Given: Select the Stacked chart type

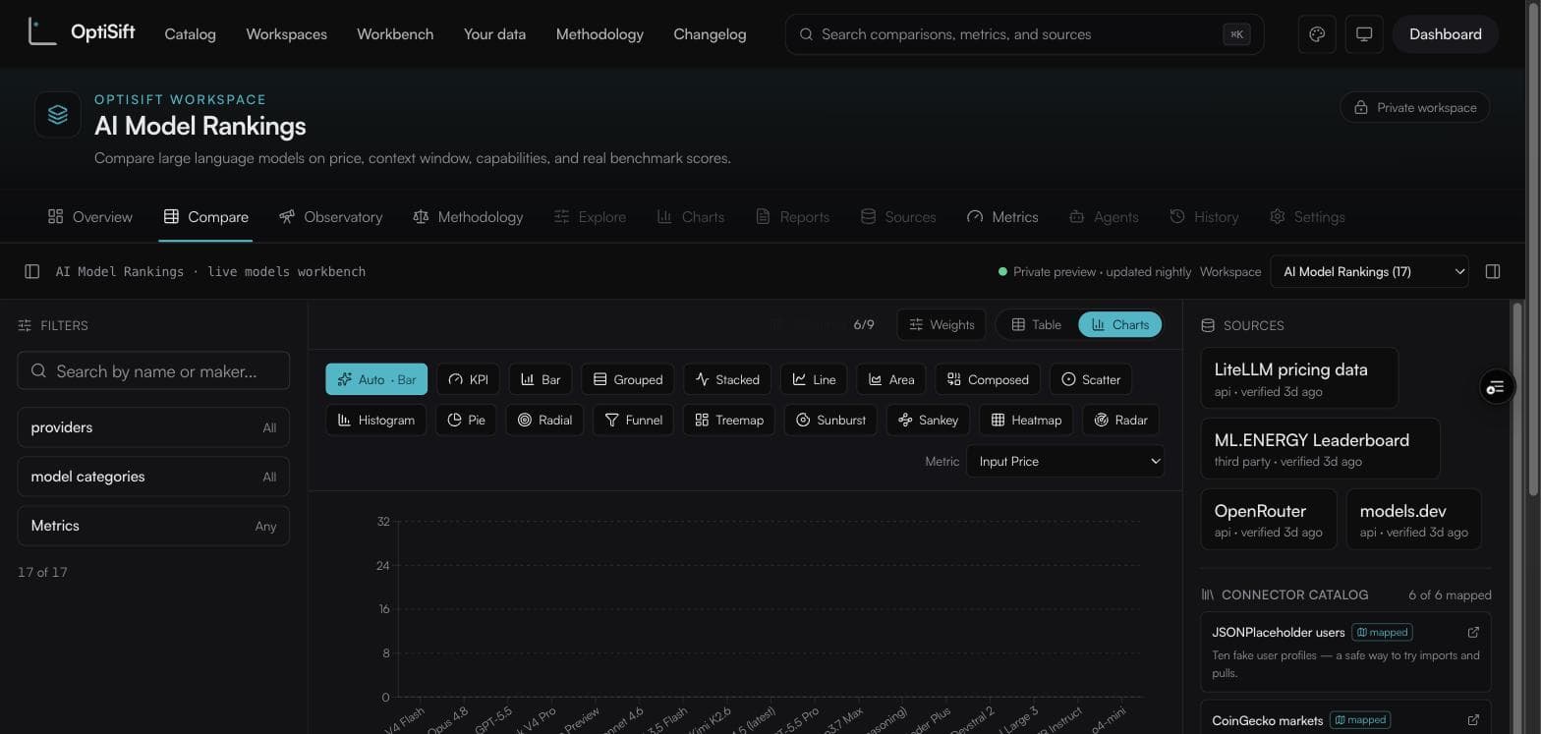Looking at the screenshot, I should pyautogui.click(x=727, y=379).
